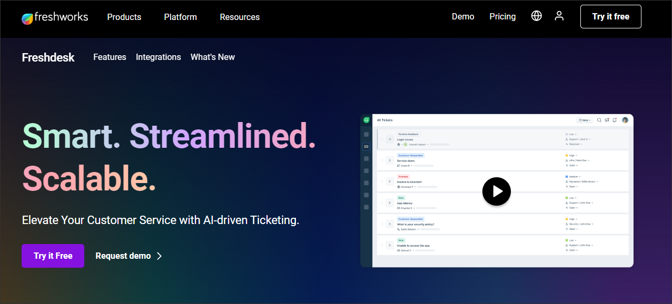Open the globe language selector
This screenshot has width=672, height=304.
537,16
